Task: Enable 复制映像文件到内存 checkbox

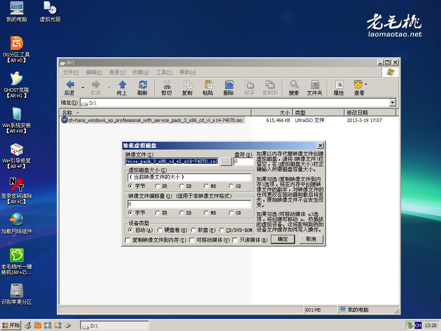Action: (x=127, y=240)
